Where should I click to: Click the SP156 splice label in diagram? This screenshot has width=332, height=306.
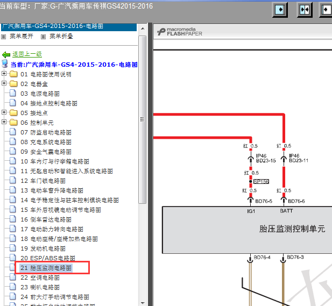261,182
